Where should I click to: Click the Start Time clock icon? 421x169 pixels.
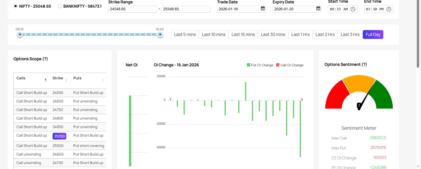(353, 9)
